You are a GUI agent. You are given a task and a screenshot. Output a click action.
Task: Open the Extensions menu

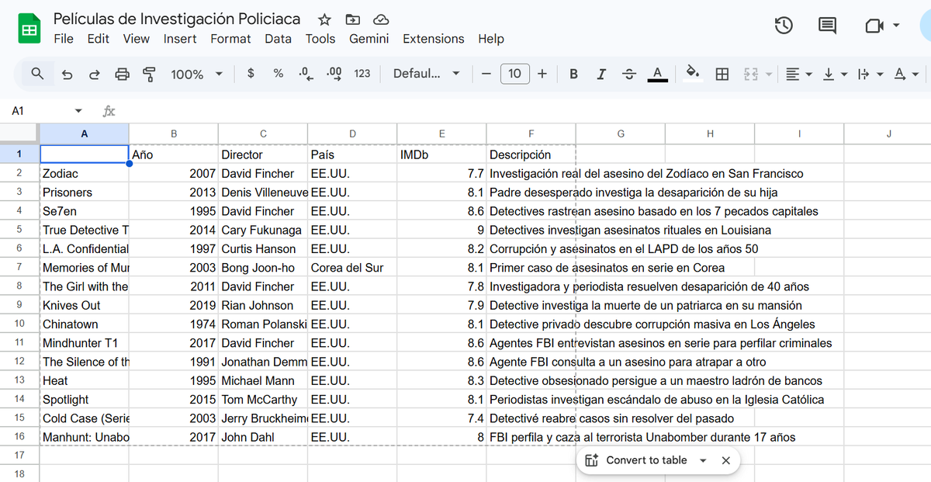[433, 39]
